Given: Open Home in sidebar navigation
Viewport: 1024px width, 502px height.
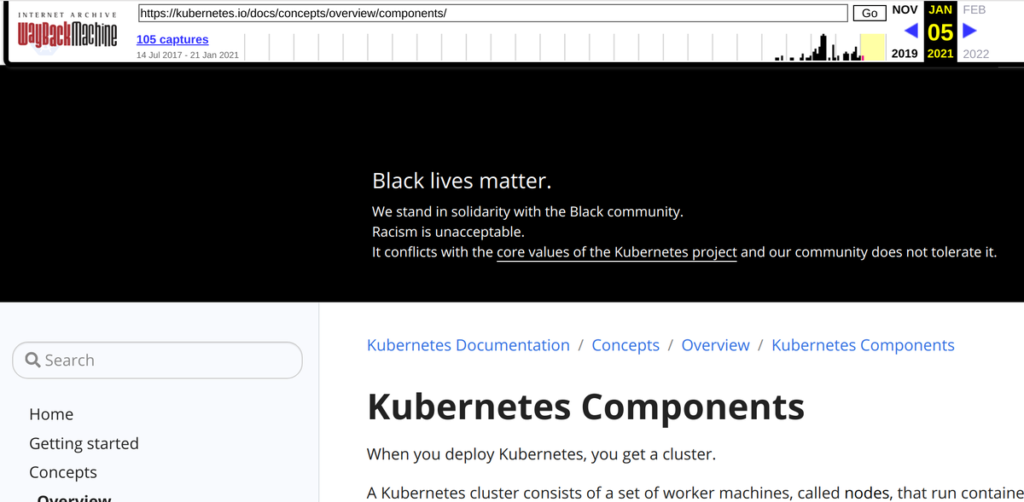Looking at the screenshot, I should coord(51,414).
